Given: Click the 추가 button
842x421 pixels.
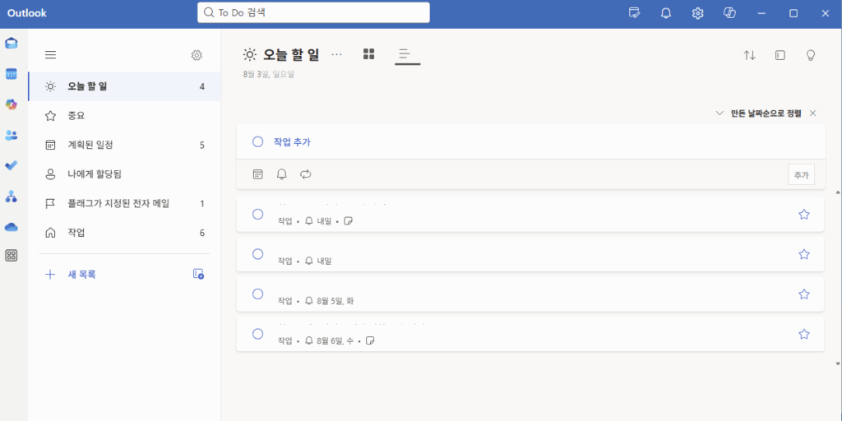Looking at the screenshot, I should tap(801, 174).
